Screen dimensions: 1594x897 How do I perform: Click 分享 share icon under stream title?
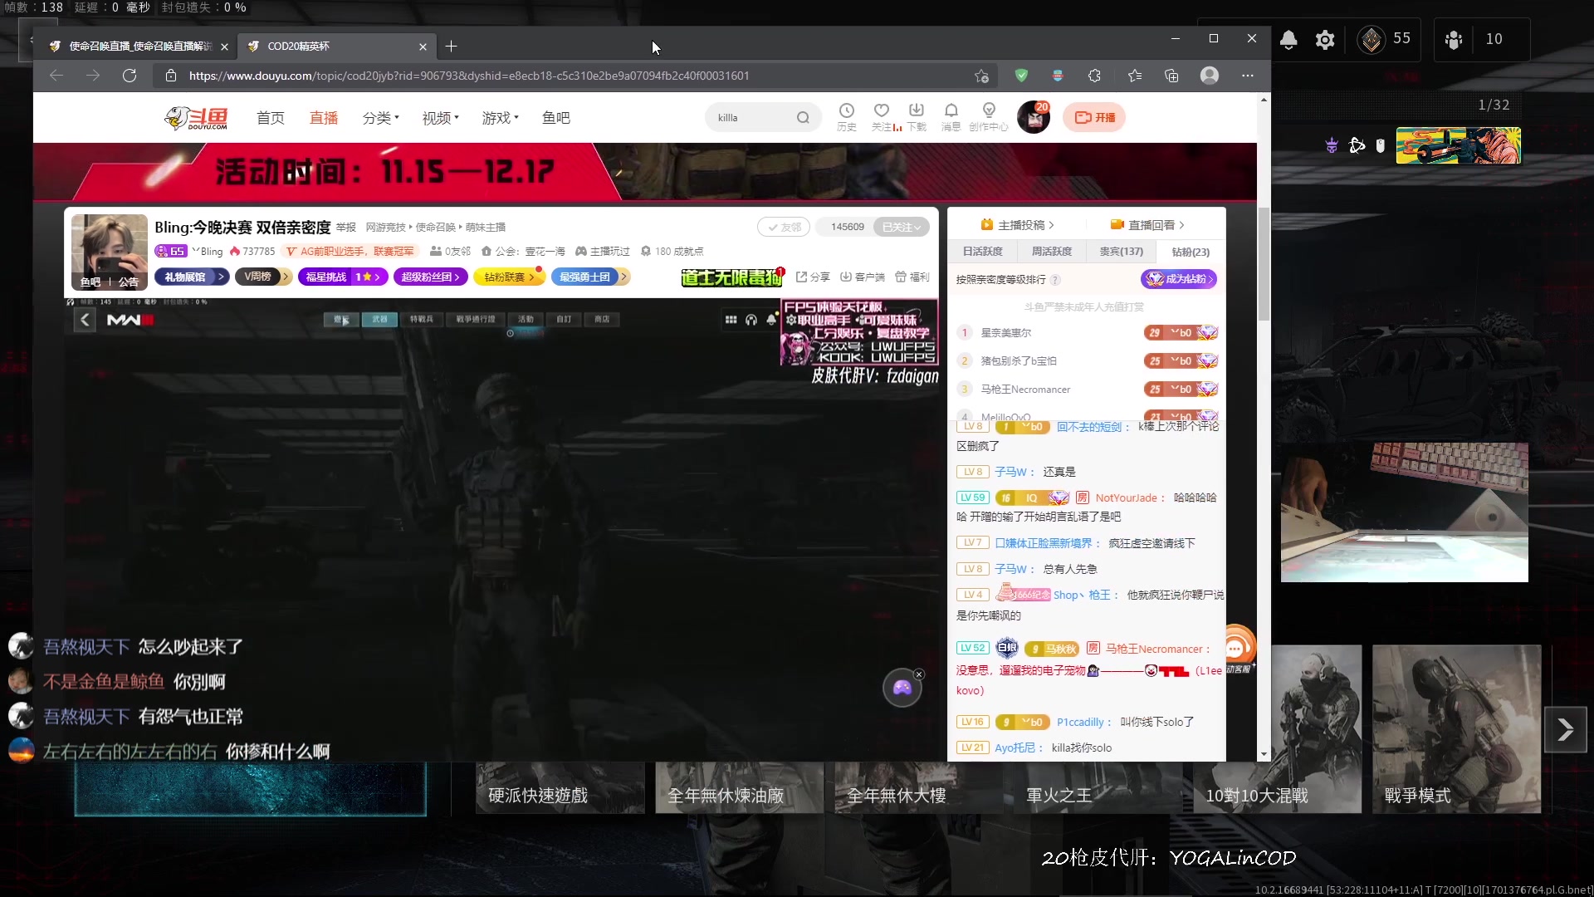pos(813,277)
